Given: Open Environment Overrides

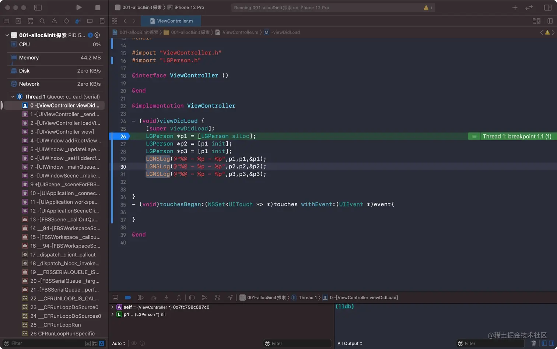Looking at the screenshot, I should pos(217,297).
